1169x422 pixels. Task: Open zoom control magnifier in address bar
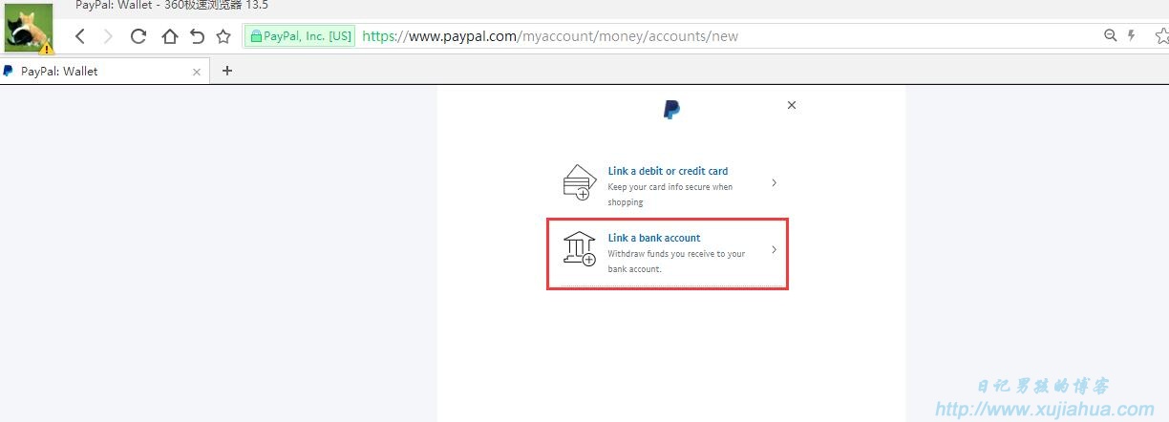point(1111,35)
